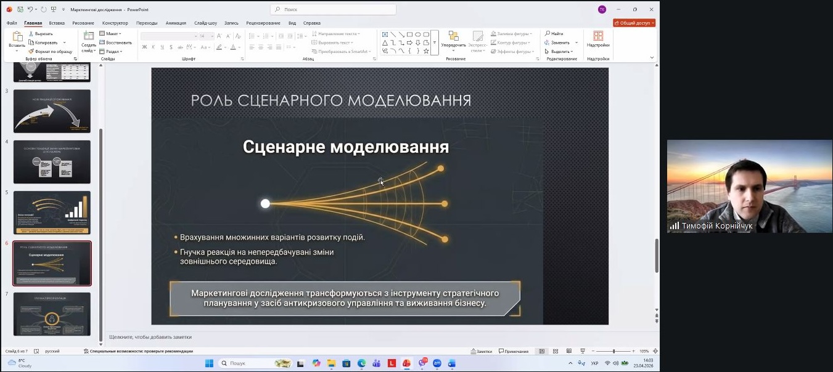Toggle underline Ч formatting
Viewport: 833px width, 372px height.
[162, 47]
